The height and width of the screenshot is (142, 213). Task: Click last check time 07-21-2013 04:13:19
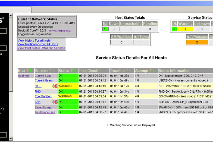(93, 86)
